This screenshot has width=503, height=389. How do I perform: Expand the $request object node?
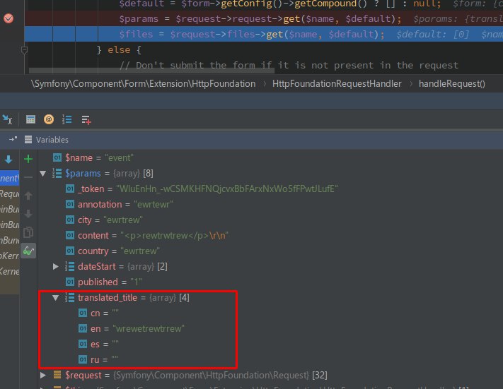point(43,375)
